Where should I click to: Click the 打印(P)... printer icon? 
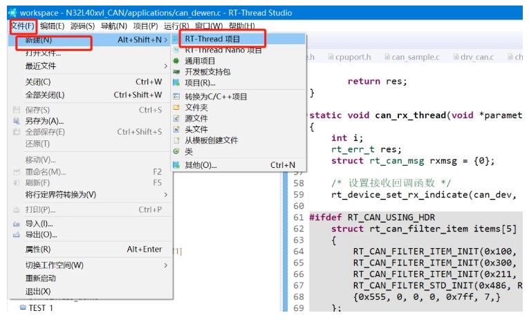(16, 210)
